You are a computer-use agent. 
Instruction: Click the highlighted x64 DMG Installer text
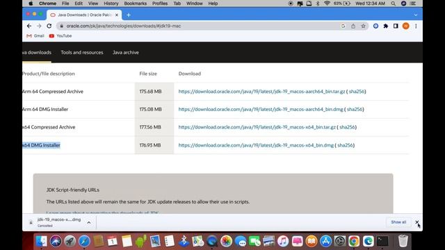pyautogui.click(x=42, y=145)
